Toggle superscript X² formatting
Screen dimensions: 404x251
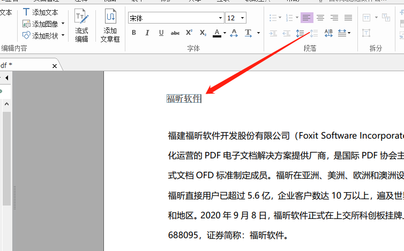189,33
